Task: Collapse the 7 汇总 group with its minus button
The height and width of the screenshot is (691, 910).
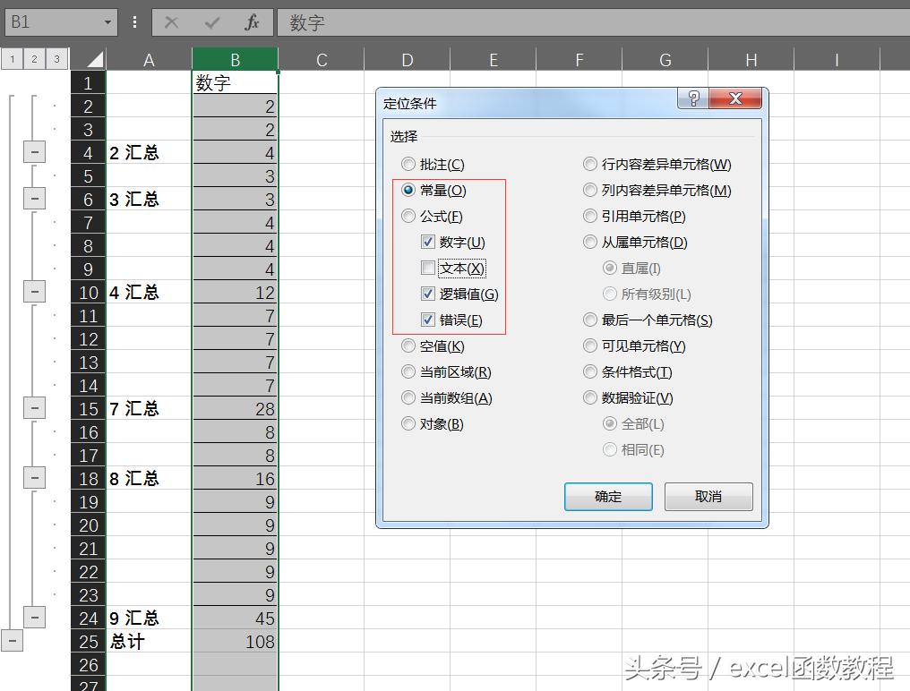Action: point(33,407)
